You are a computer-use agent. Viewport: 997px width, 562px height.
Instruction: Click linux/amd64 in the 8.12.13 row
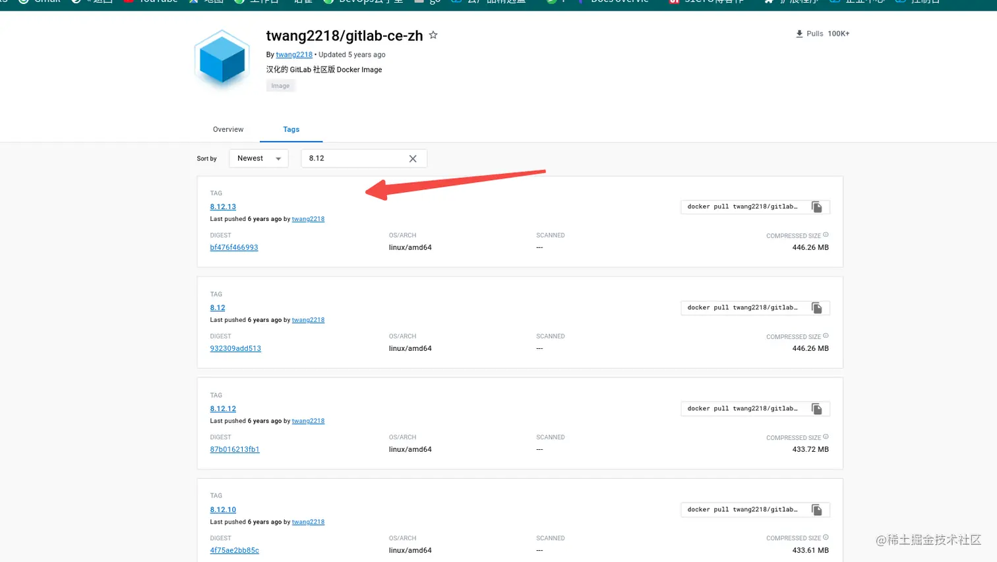click(x=410, y=247)
